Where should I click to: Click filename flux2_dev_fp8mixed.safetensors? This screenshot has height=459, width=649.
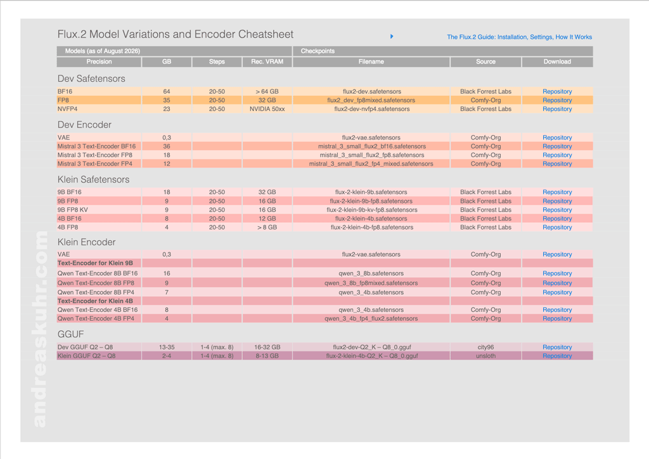click(x=371, y=100)
